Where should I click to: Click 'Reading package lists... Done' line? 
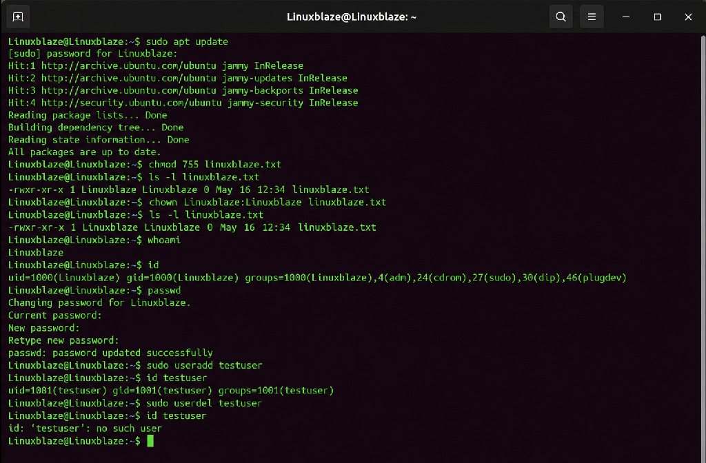[x=88, y=115]
